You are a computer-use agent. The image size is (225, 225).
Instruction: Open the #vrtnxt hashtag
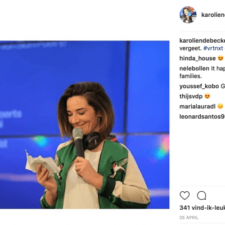click(213, 48)
